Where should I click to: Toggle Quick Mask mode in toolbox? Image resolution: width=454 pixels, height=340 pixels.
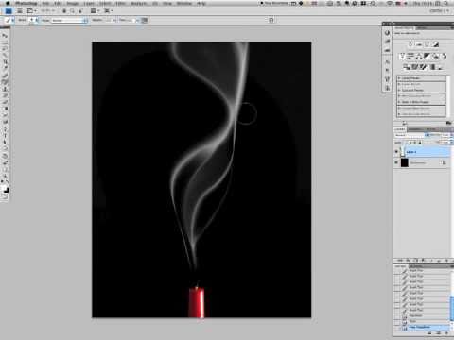tap(5, 197)
